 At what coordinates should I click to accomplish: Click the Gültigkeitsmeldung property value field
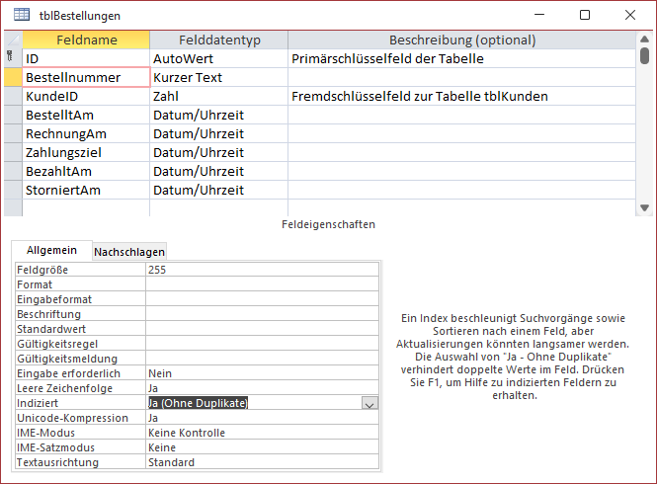pos(262,359)
